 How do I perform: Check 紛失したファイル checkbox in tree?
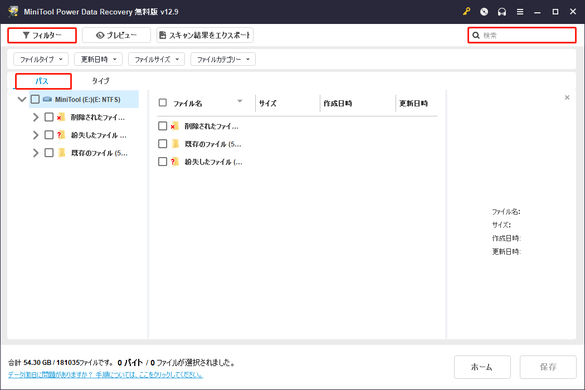[49, 135]
